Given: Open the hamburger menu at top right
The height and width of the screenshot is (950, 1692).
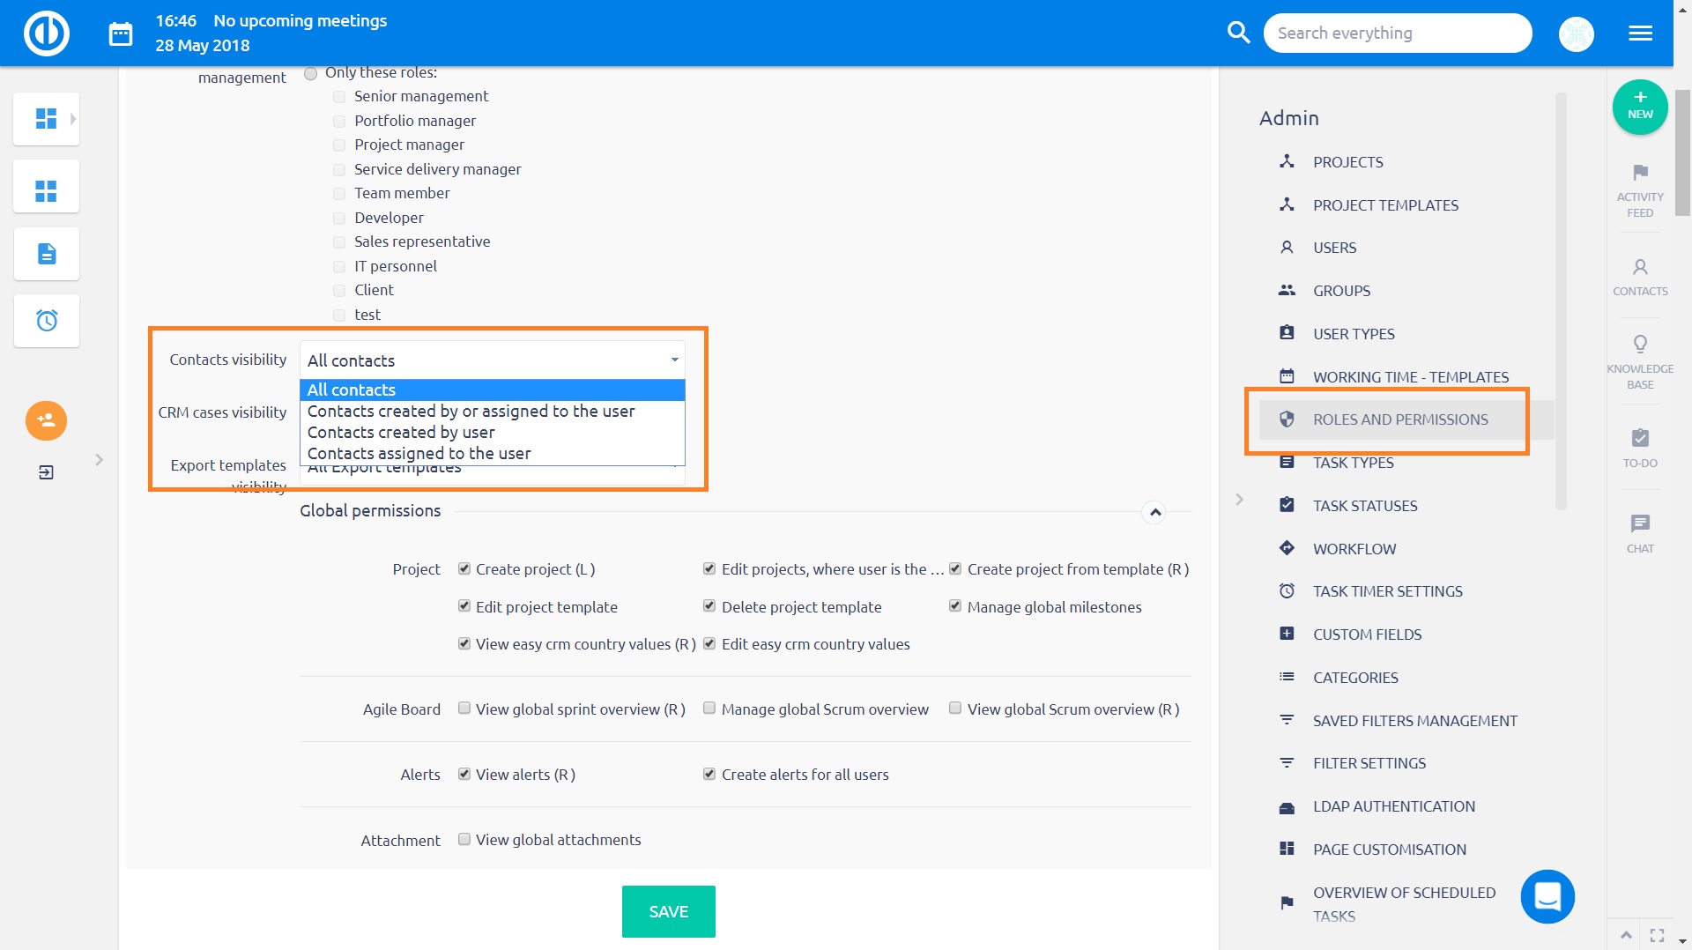Looking at the screenshot, I should [1641, 33].
